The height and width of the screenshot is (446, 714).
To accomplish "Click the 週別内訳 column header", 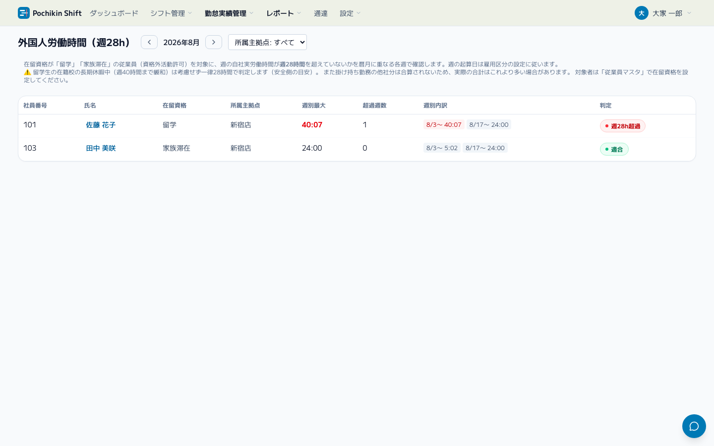I will pyautogui.click(x=435, y=106).
